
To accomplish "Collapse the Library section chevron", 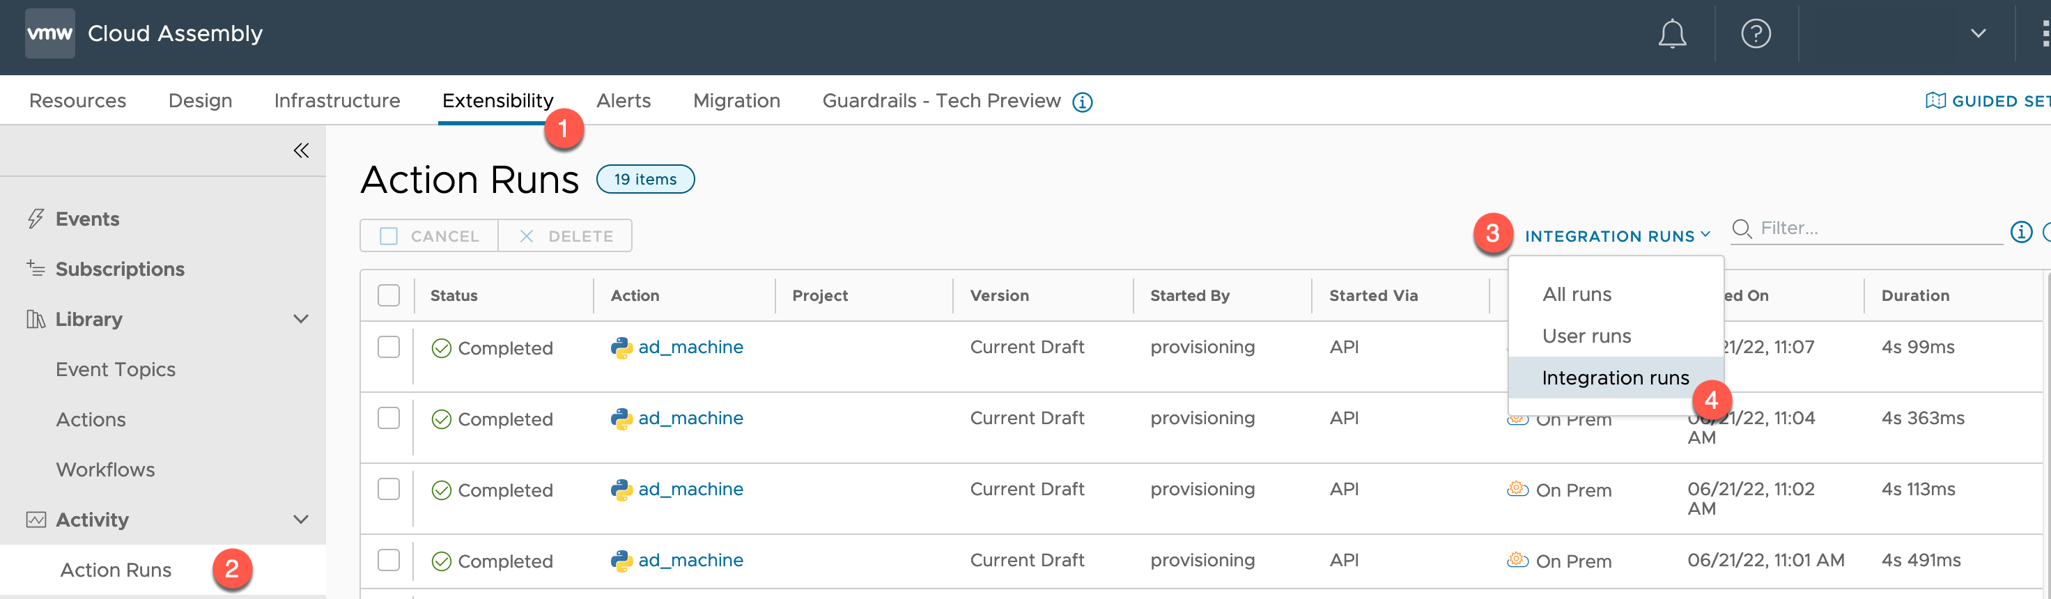I will click(301, 320).
